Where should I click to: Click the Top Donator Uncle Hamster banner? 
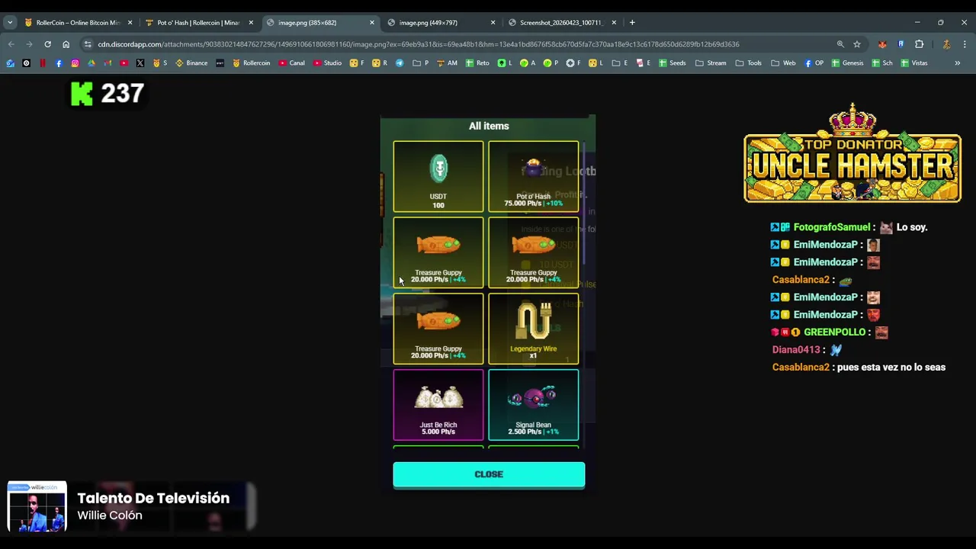coord(852,153)
